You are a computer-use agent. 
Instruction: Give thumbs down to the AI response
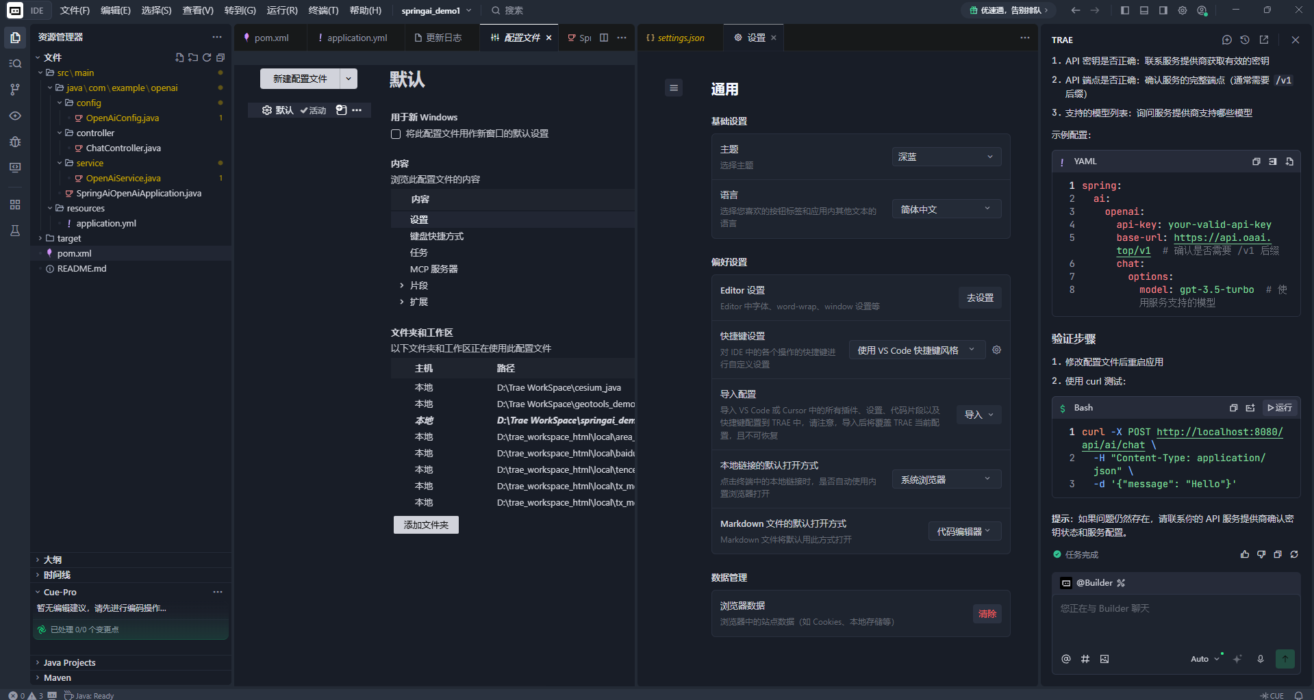click(1261, 554)
